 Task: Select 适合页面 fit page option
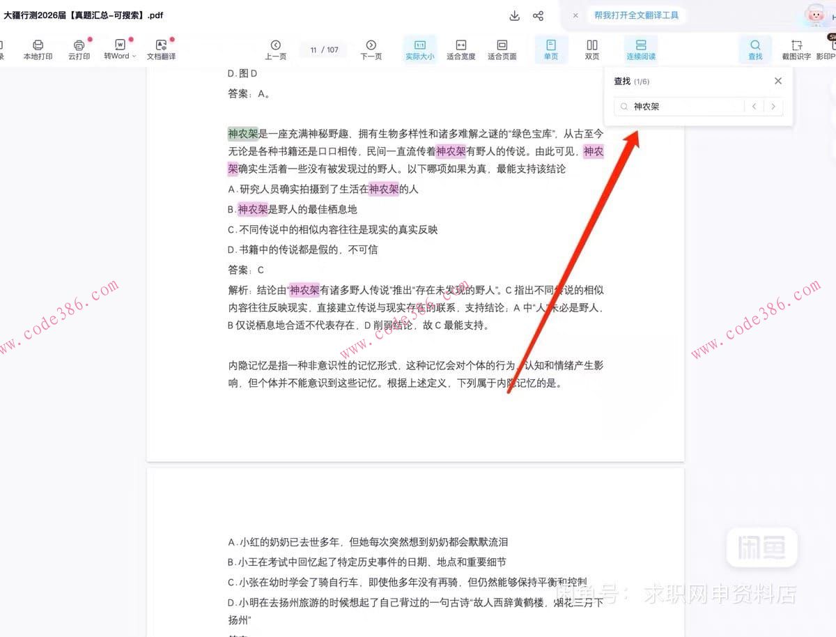[x=503, y=49]
